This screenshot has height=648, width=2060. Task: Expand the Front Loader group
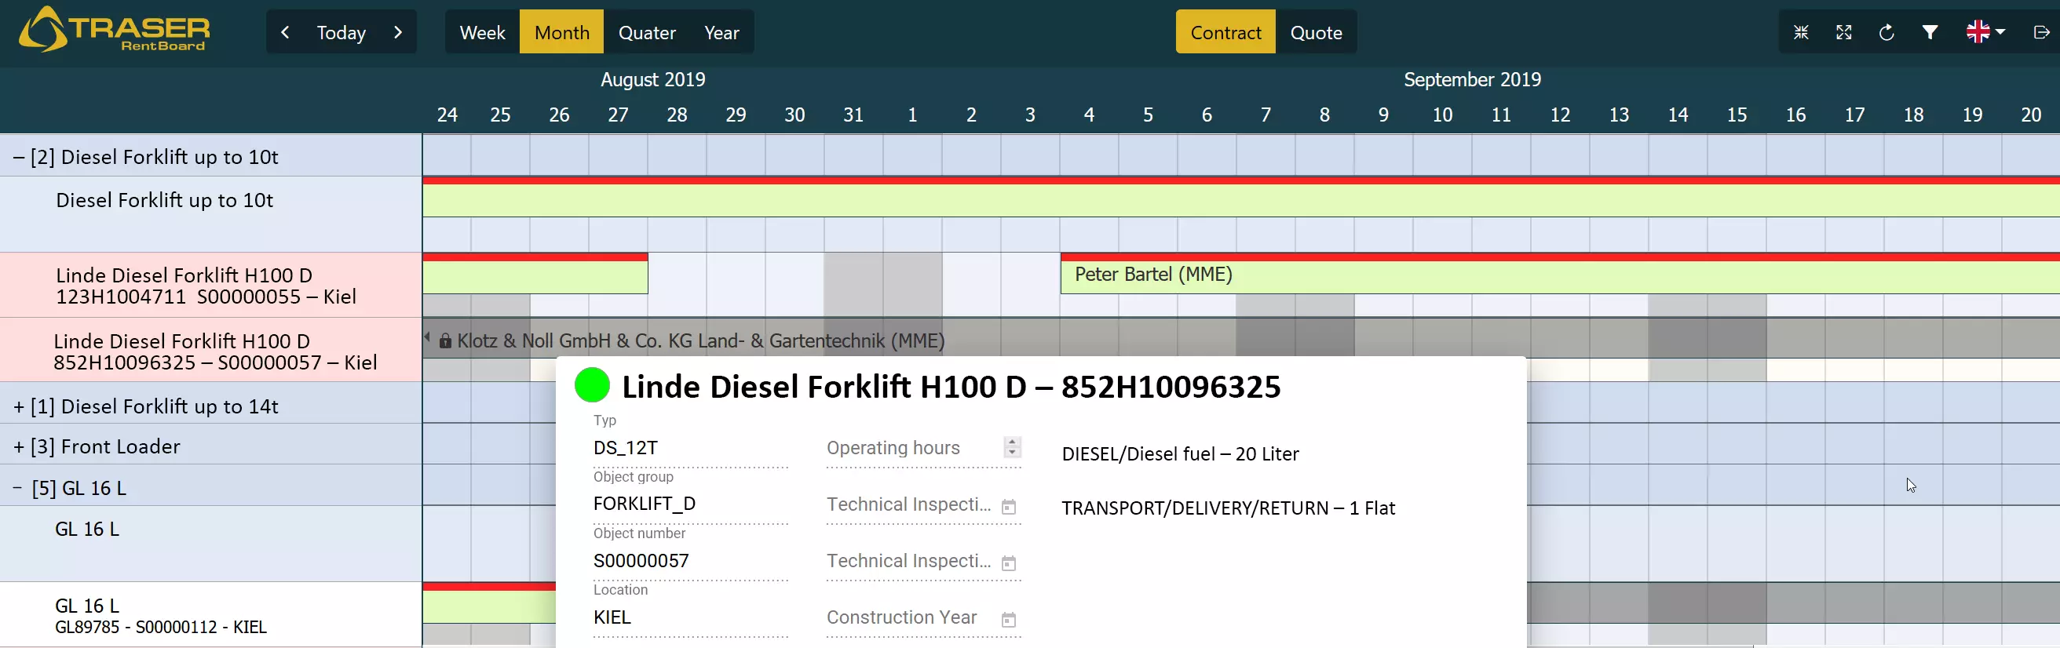[x=19, y=446]
